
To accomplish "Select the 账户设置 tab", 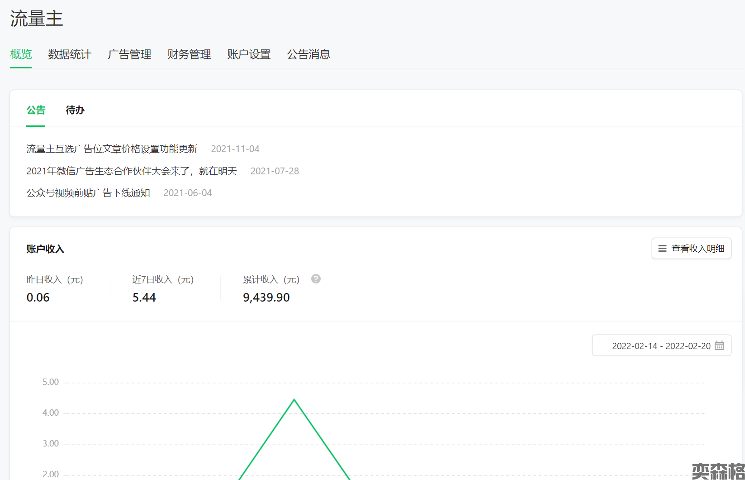I will (x=249, y=54).
